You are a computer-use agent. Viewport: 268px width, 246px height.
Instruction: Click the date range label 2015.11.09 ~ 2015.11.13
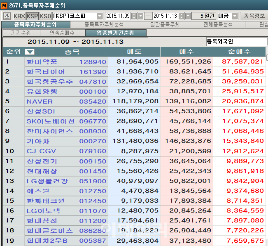[75, 42]
